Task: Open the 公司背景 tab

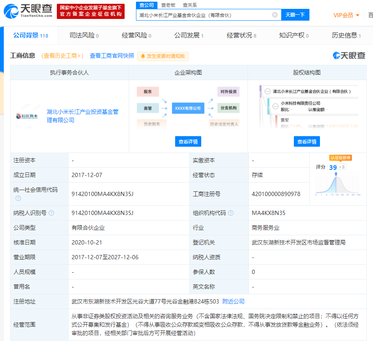Action: tap(31, 35)
